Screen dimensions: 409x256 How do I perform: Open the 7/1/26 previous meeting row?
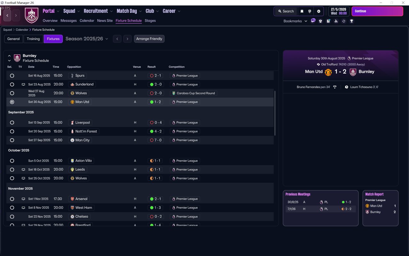pos(320,209)
